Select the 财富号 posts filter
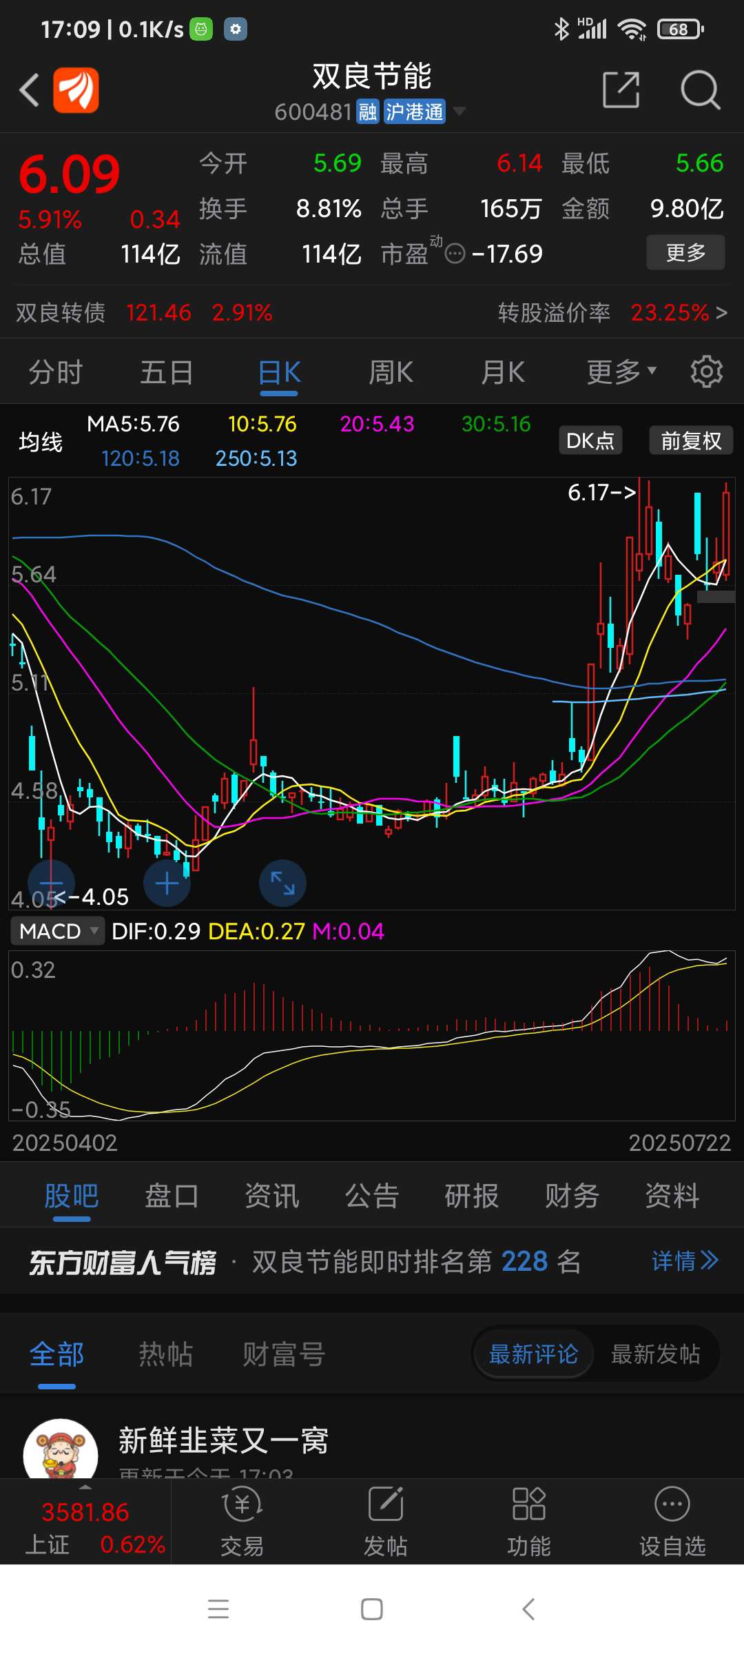The height and width of the screenshot is (1654, 744). (x=284, y=1354)
